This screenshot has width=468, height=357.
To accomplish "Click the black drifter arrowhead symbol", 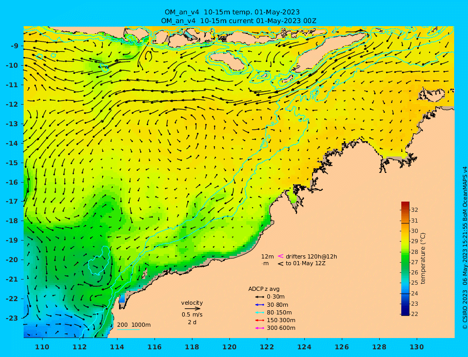I will pyautogui.click(x=281, y=264).
